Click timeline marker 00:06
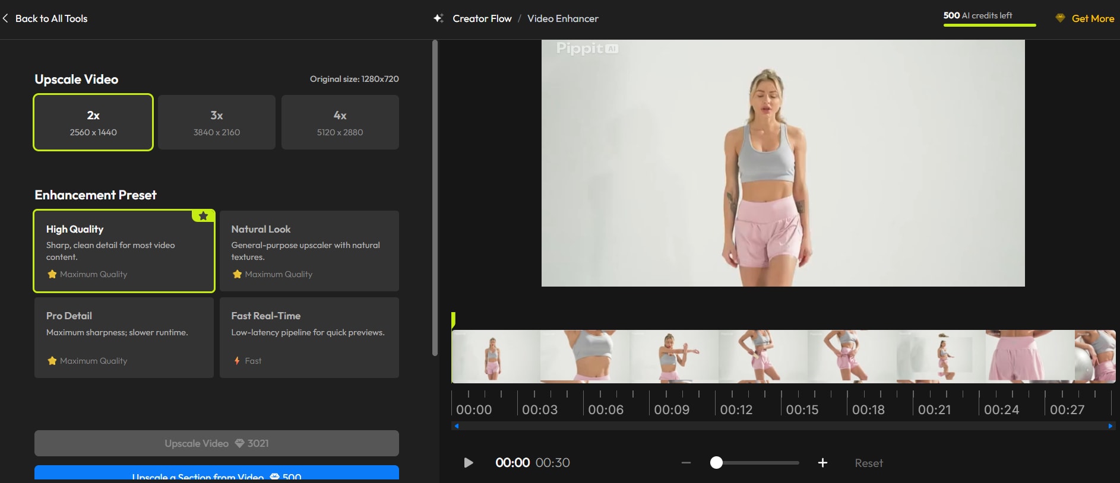 (x=606, y=410)
